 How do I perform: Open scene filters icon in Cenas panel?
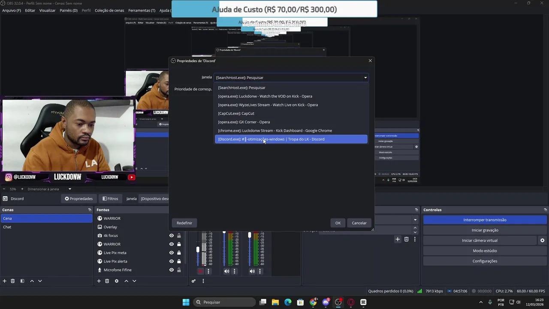coord(22,281)
